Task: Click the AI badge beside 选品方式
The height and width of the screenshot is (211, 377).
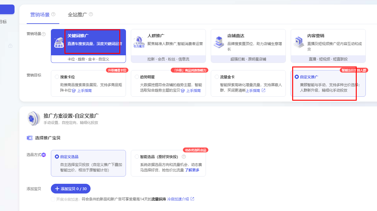Action: 44,155
